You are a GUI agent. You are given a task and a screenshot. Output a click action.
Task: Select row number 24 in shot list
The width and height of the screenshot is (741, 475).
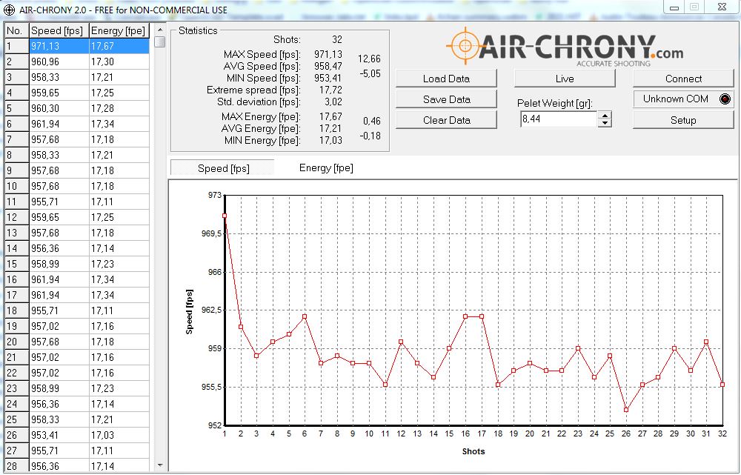(17, 404)
